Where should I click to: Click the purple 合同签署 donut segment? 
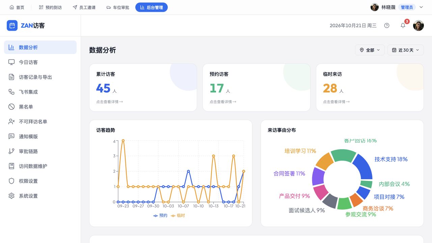point(318,176)
